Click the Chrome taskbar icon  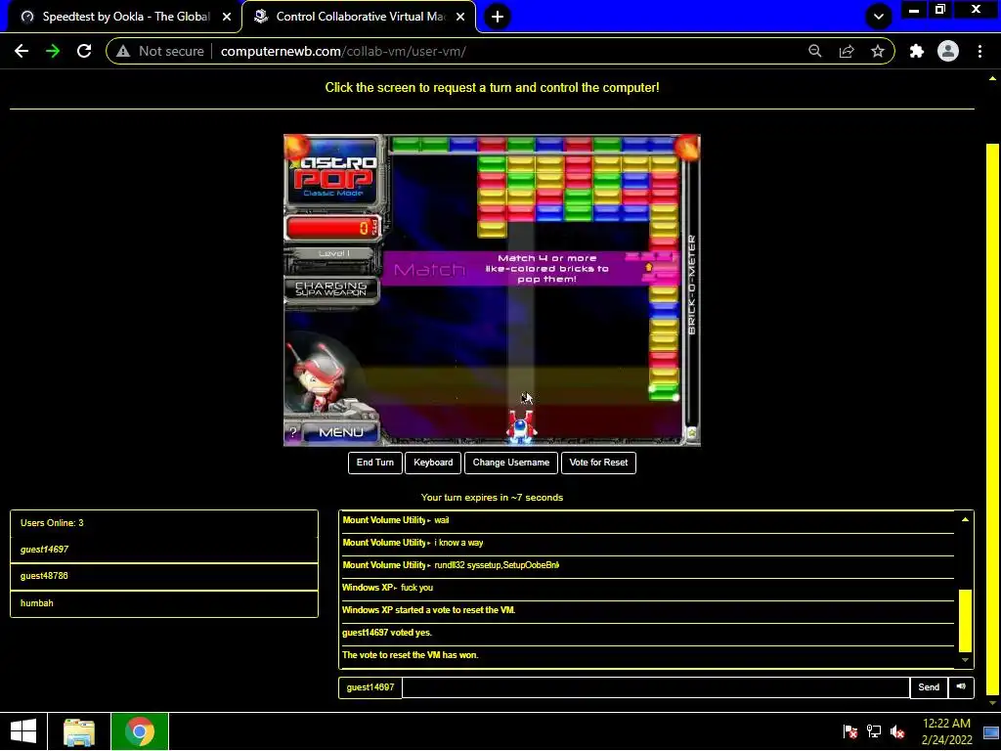[140, 731]
